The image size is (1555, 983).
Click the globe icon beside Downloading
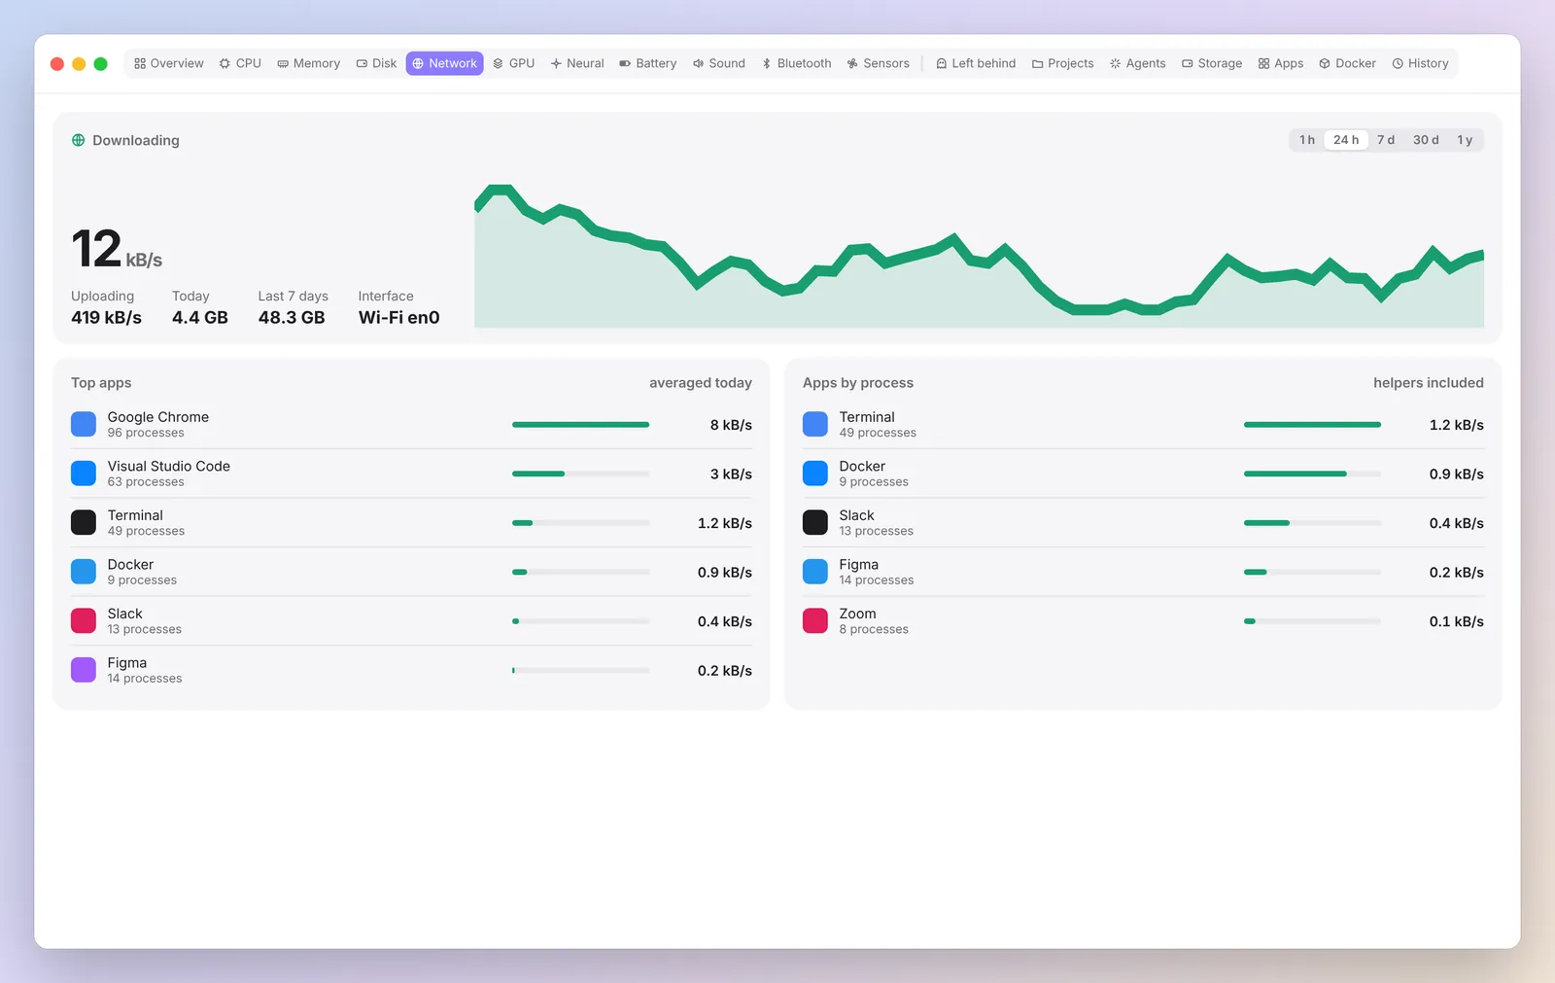coord(78,140)
